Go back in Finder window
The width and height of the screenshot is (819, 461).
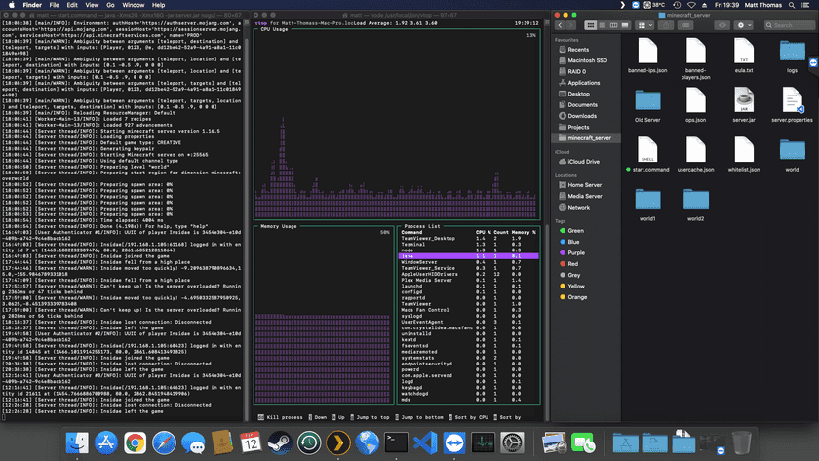(x=560, y=25)
